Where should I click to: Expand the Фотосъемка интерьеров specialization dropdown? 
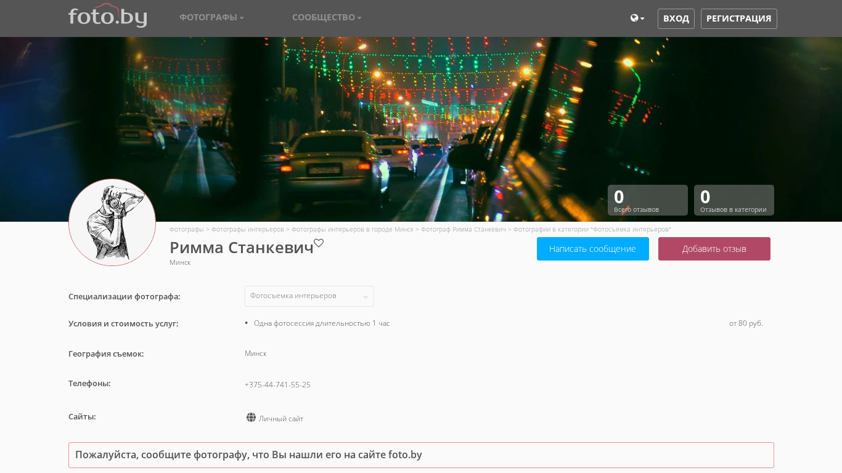[x=309, y=296]
